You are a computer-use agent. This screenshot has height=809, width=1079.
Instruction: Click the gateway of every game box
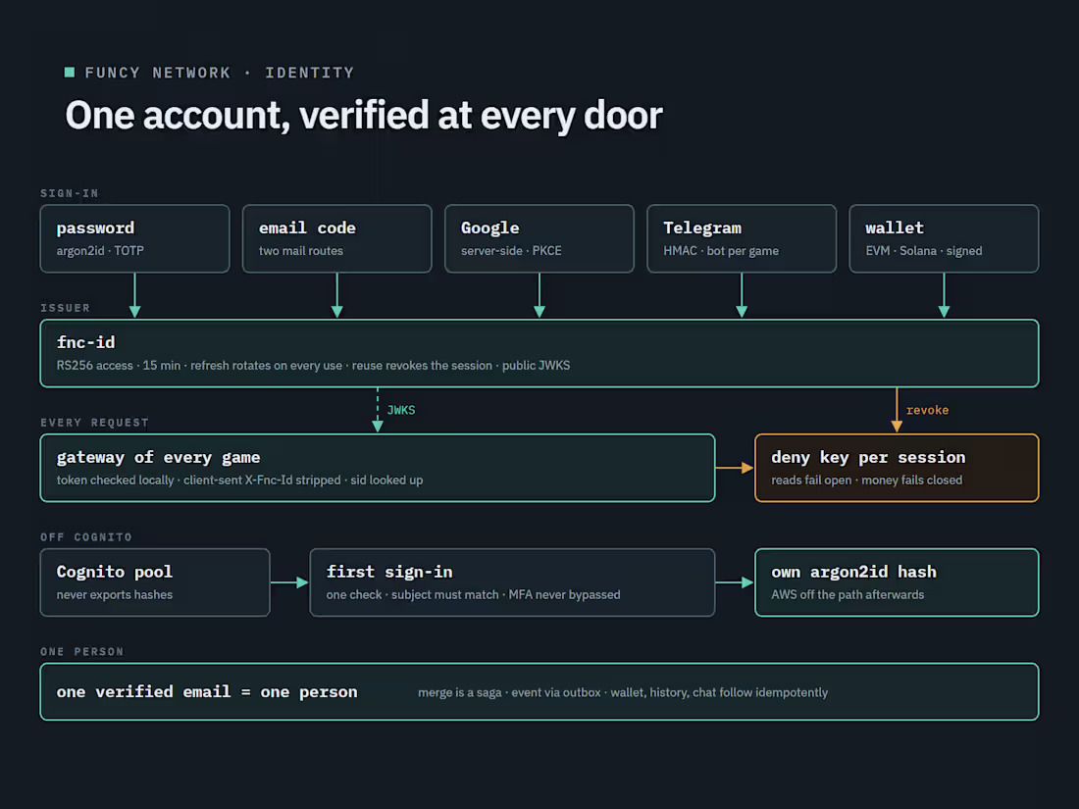pos(378,468)
